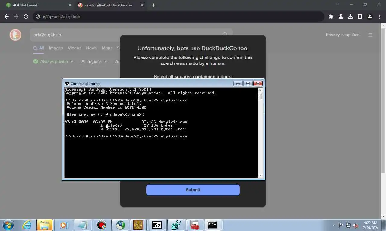Click the Command Prompt scrollbar thumb
Screen dimensions: 386x231
pyautogui.click(x=260, y=96)
